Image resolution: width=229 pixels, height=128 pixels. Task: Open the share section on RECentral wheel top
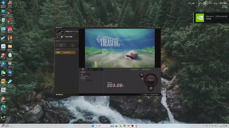pyautogui.click(x=62, y=31)
